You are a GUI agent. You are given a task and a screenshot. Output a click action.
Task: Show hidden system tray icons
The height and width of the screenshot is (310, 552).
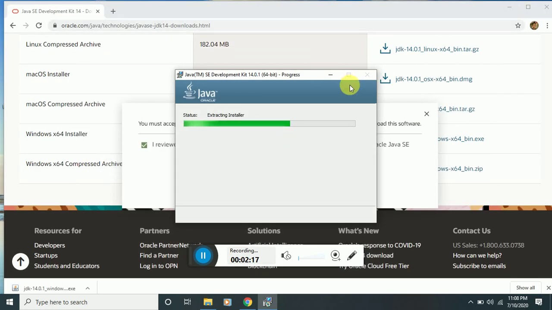tap(470, 302)
